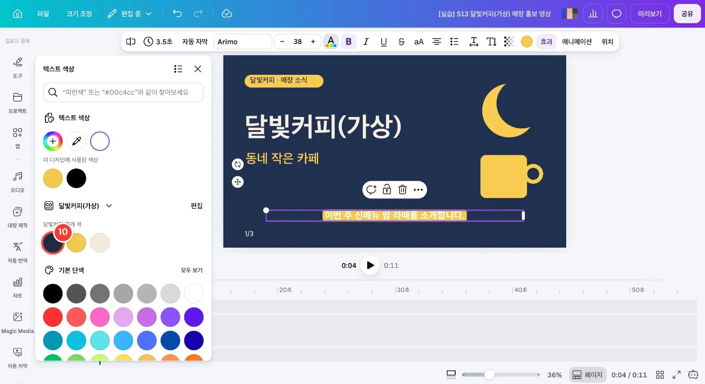Open 자동 자막 in the sidebar

pyautogui.click(x=18, y=358)
